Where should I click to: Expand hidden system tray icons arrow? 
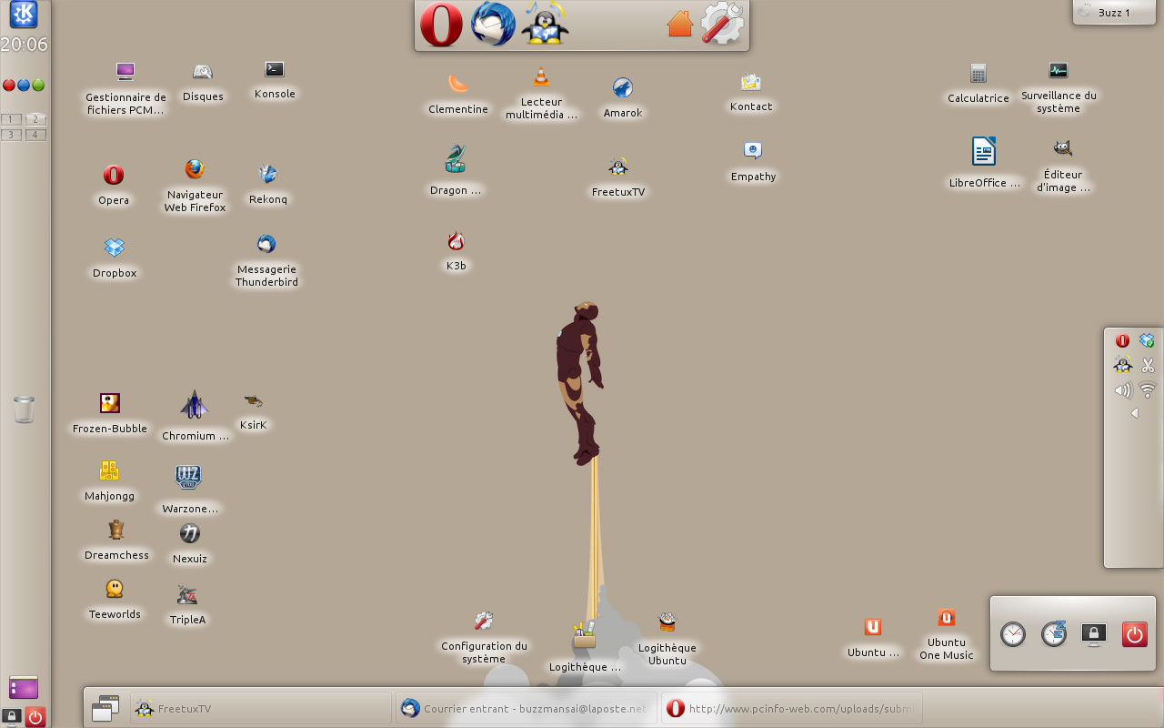[1135, 413]
